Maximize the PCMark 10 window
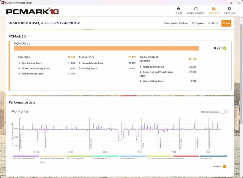 231,3
